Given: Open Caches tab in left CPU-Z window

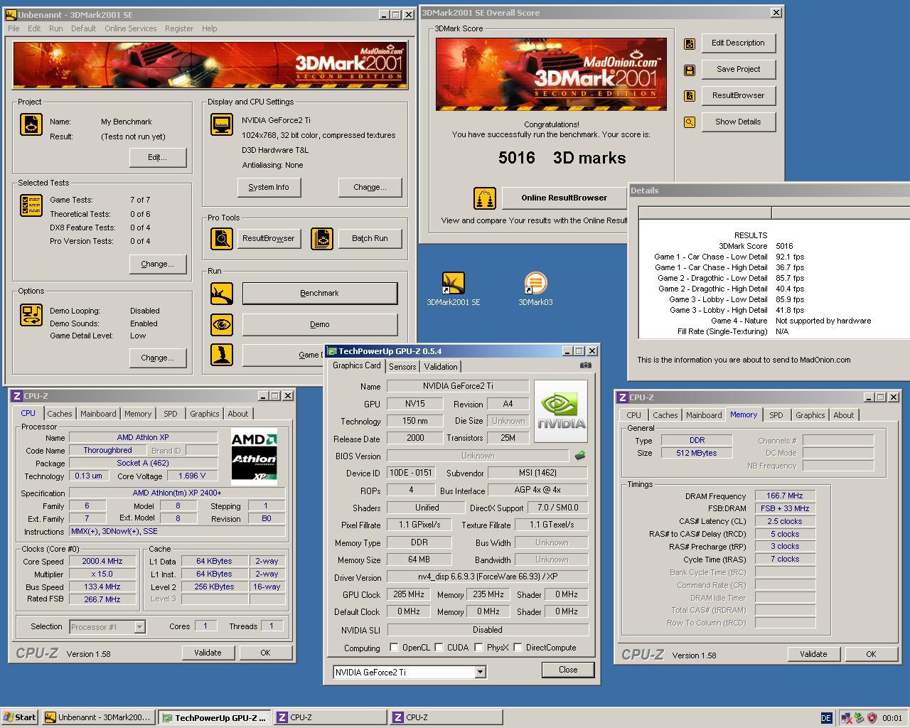Looking at the screenshot, I should 60,414.
